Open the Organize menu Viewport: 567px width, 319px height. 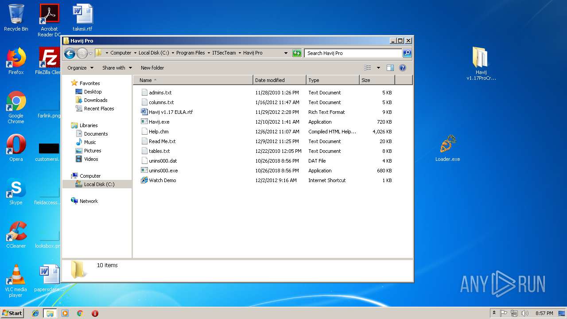click(x=81, y=68)
